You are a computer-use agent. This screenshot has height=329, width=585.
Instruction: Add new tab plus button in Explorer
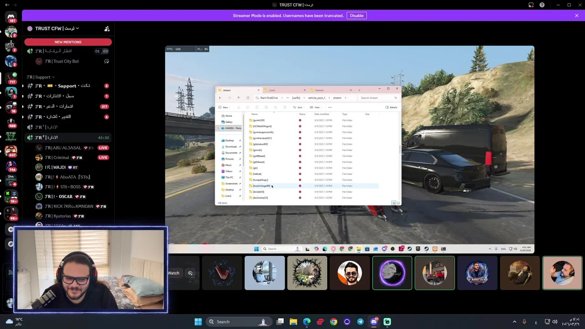359,90
